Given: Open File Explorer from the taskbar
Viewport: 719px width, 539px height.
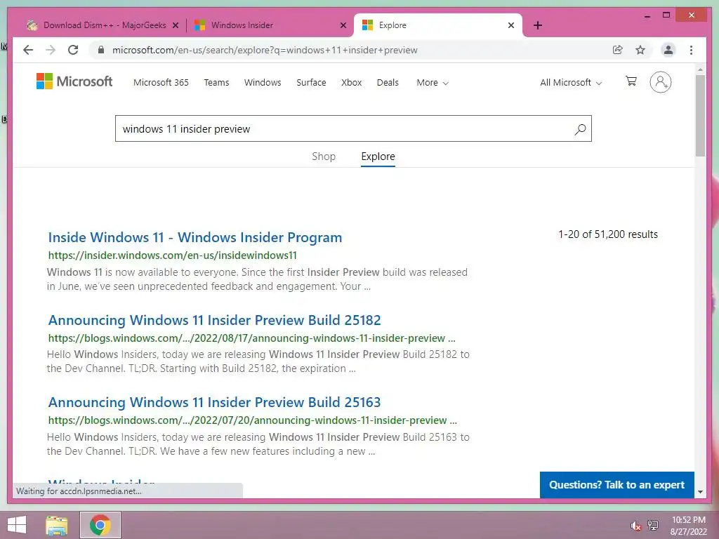Looking at the screenshot, I should pyautogui.click(x=57, y=525).
